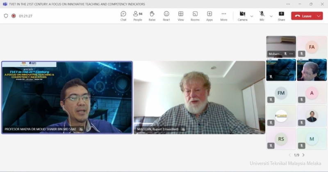
Task: Open breakout Rooms
Action: pyautogui.click(x=195, y=16)
